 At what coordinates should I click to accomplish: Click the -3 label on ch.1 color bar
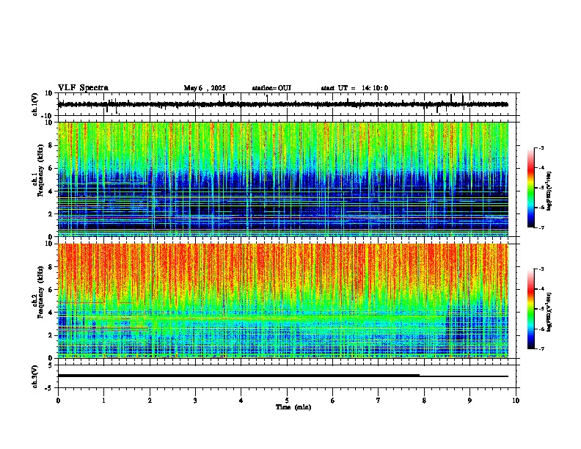click(x=541, y=147)
